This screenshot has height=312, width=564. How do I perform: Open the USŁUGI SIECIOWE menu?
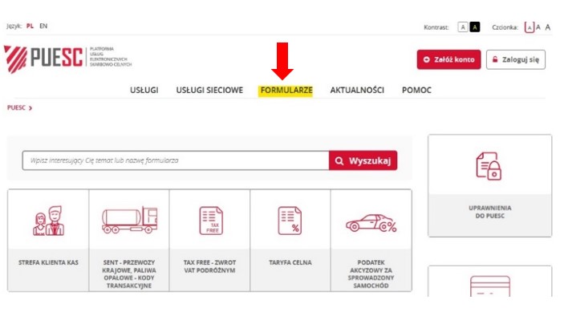click(209, 90)
